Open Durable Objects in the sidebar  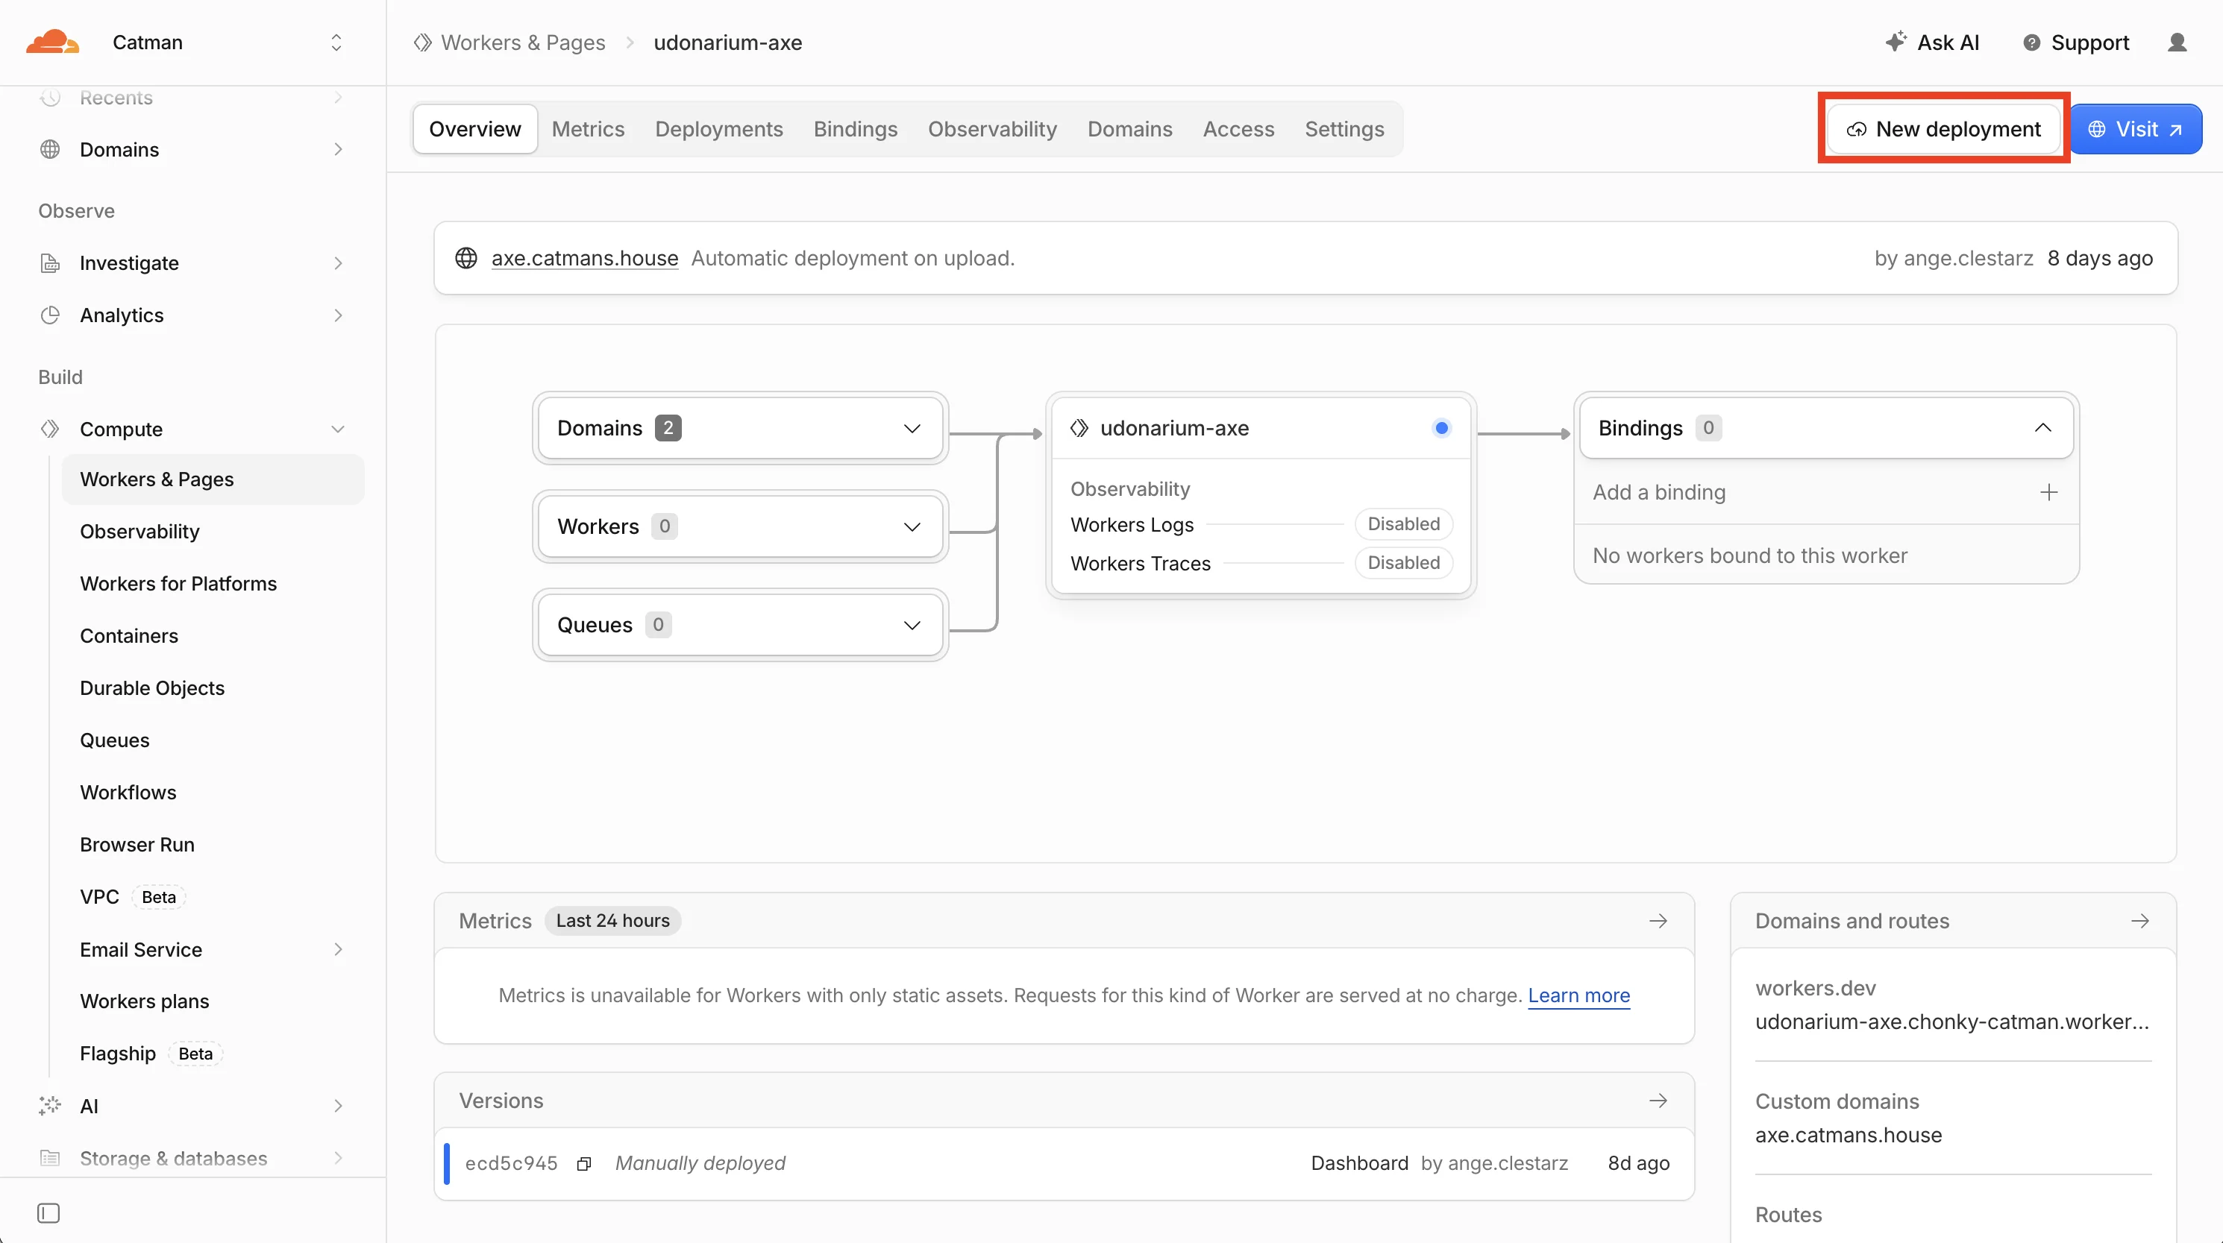(152, 687)
